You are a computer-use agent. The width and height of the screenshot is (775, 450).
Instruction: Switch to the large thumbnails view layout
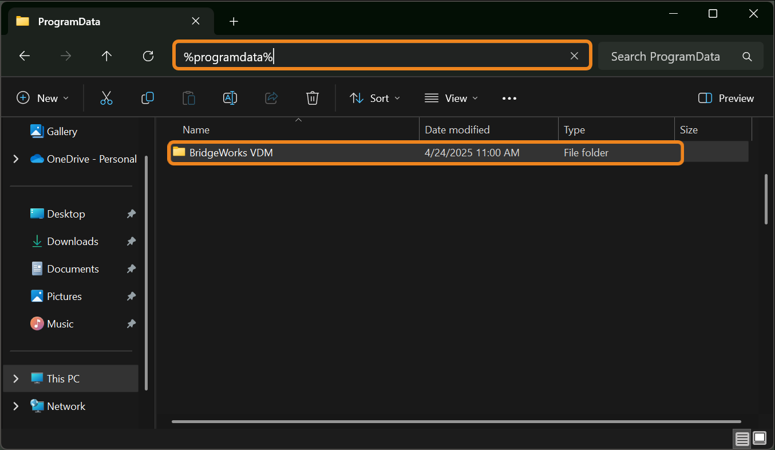(x=760, y=439)
